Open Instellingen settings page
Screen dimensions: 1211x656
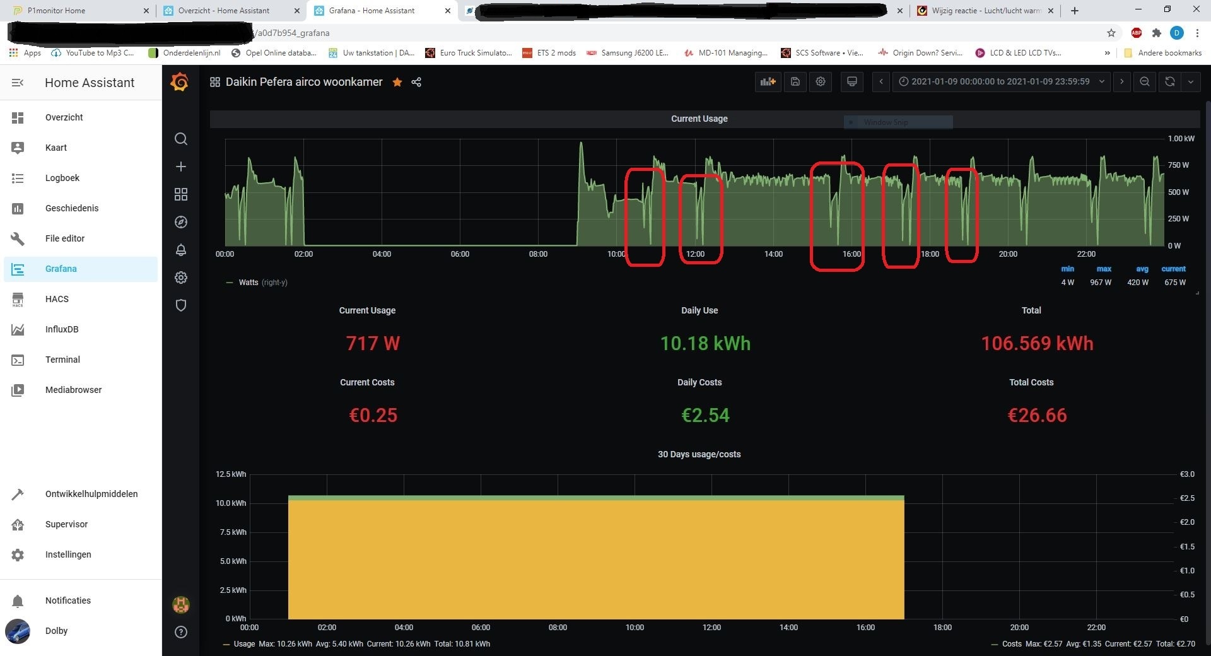(81, 554)
